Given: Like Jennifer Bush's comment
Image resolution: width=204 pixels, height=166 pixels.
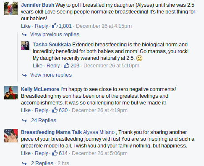Looking at the screenshot, I should [26, 26].
